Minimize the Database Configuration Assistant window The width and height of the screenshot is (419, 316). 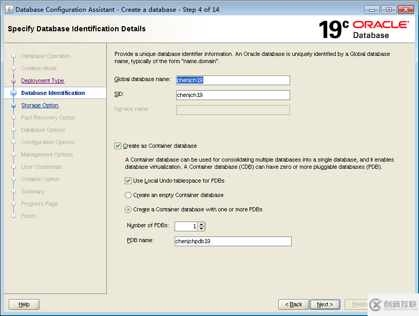coord(372,10)
